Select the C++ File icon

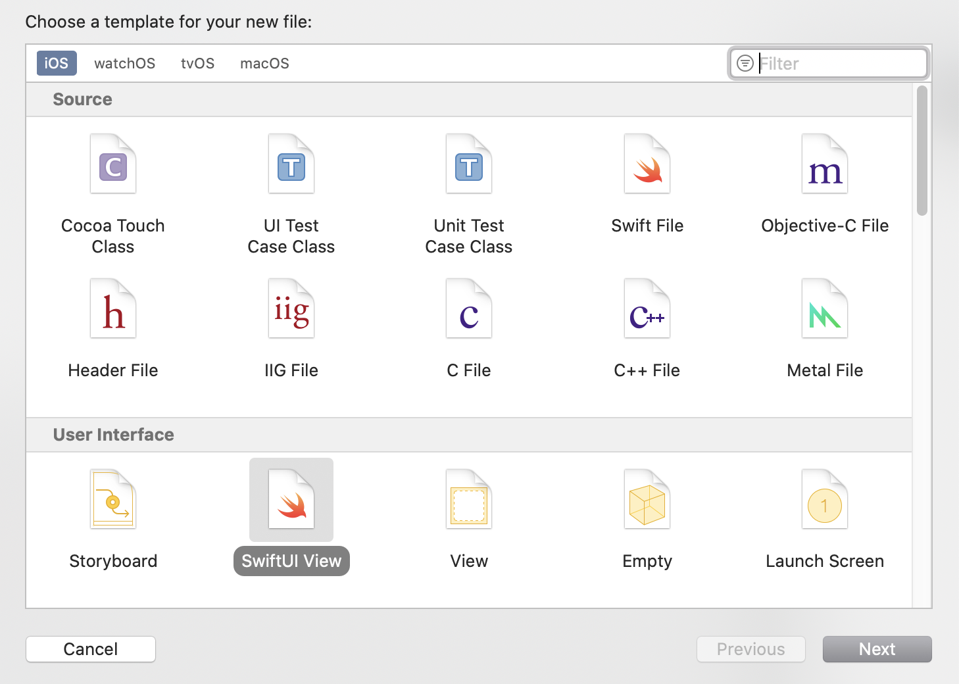647,308
